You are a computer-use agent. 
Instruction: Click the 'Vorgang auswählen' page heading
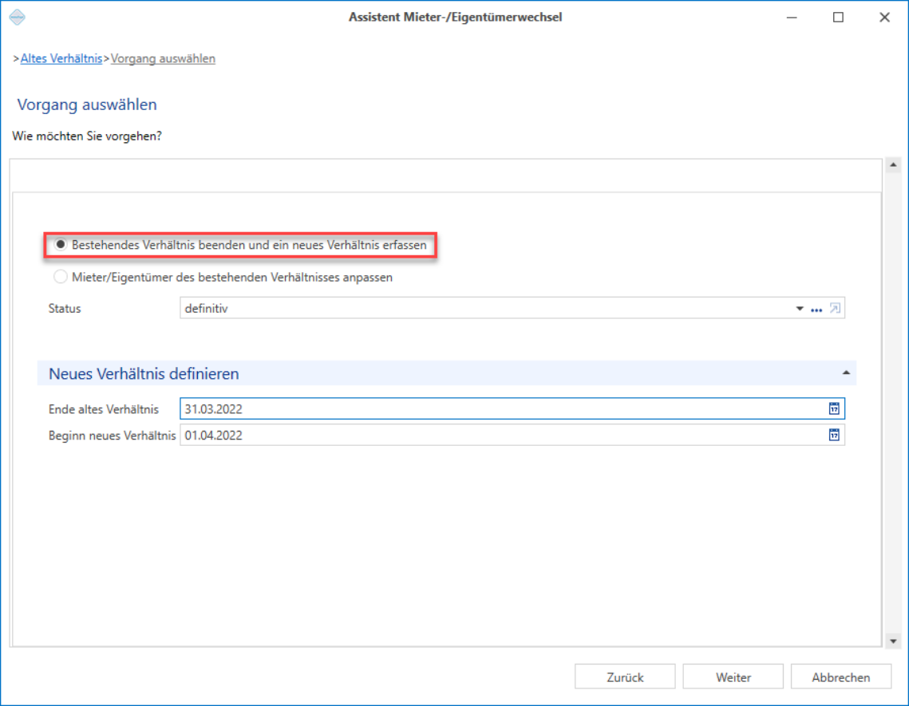click(87, 105)
